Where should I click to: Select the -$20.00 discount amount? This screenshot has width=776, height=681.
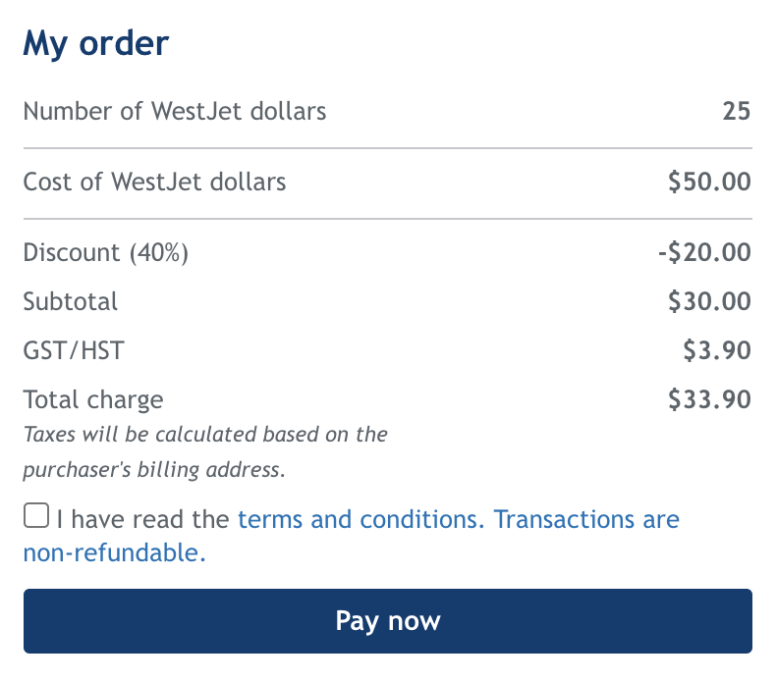click(x=704, y=252)
